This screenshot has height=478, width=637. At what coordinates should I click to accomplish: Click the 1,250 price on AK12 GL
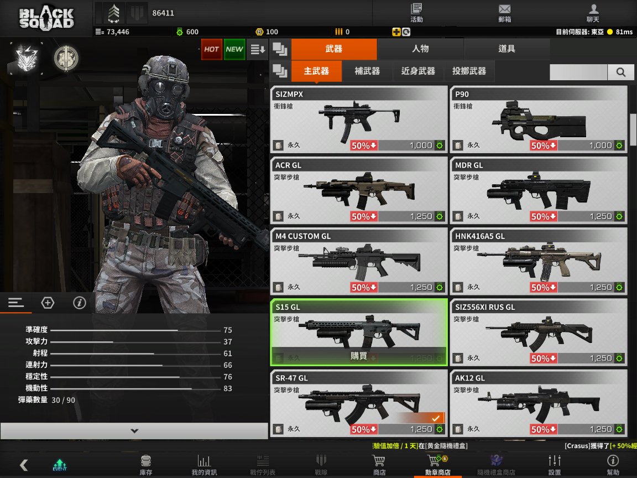pos(601,430)
